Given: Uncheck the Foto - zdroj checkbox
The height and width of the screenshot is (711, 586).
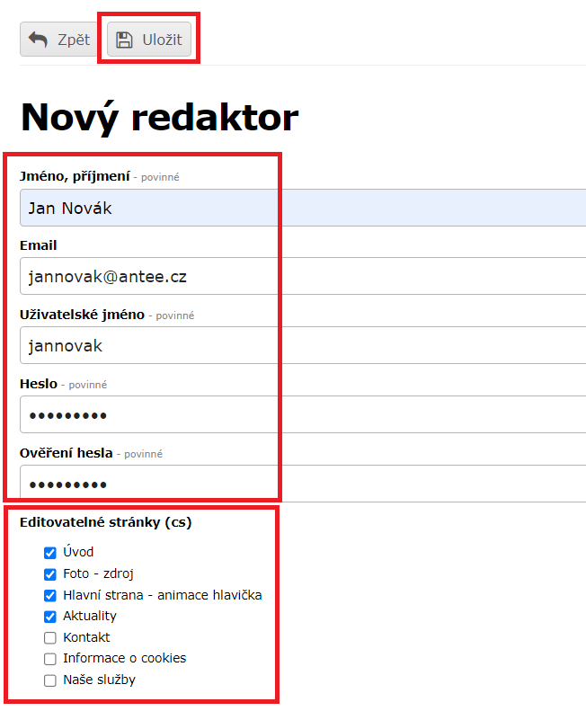Looking at the screenshot, I should 50,573.
